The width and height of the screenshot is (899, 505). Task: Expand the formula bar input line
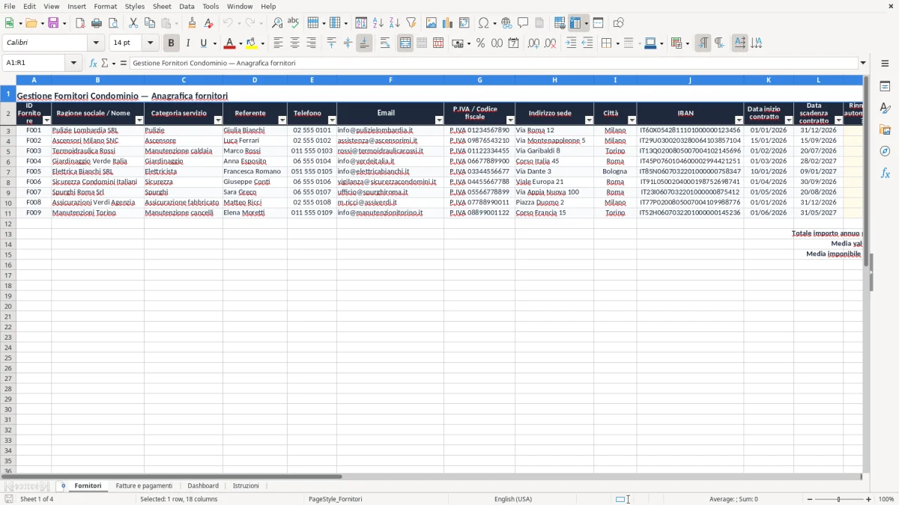coord(863,64)
